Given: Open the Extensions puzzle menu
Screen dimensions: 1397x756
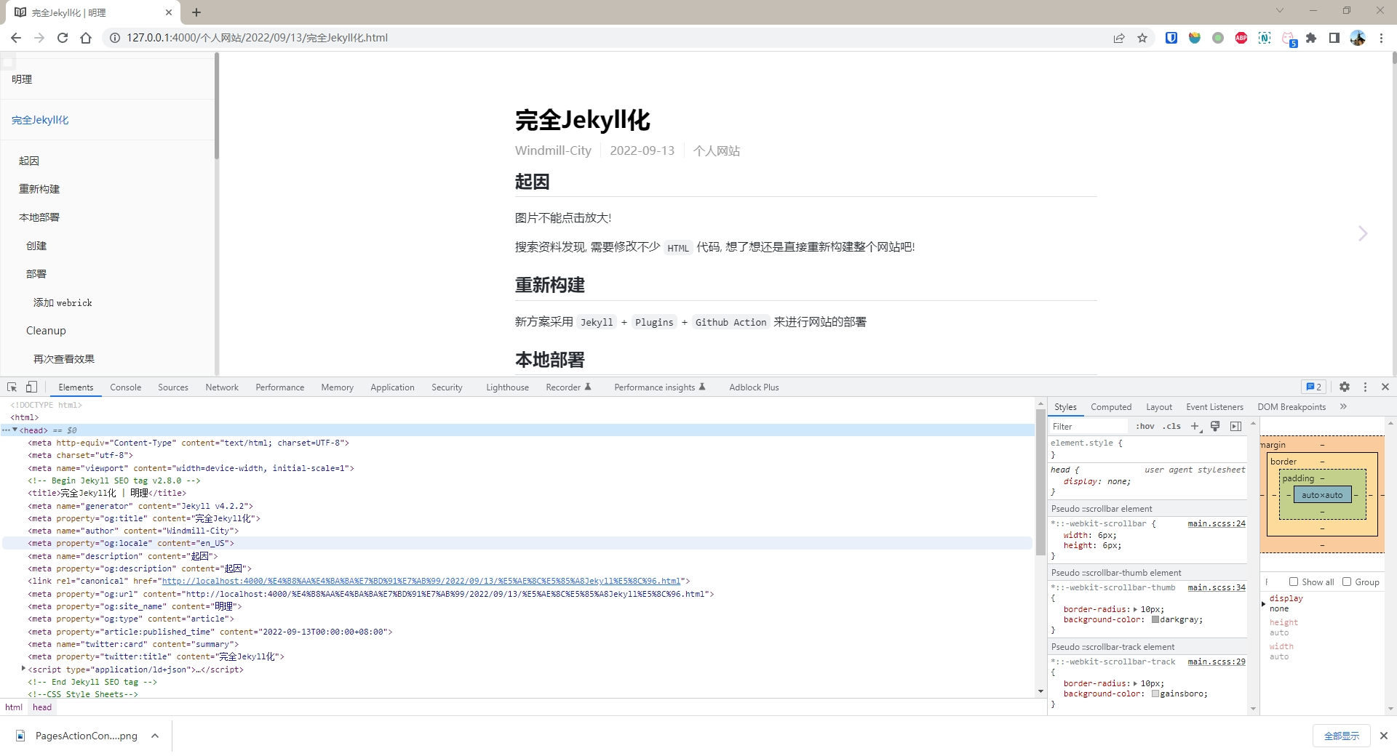Looking at the screenshot, I should pos(1311,38).
